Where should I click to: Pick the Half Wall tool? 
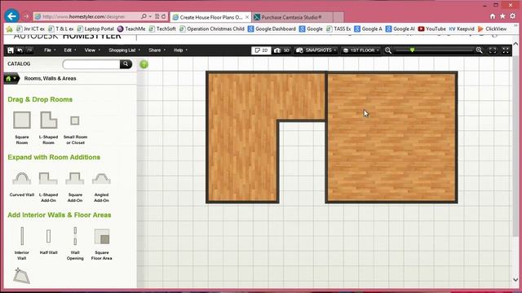pyautogui.click(x=49, y=236)
